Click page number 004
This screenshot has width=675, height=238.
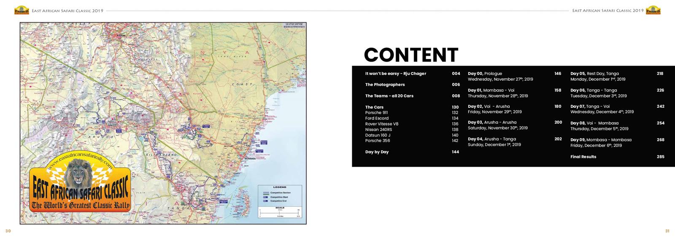click(456, 74)
